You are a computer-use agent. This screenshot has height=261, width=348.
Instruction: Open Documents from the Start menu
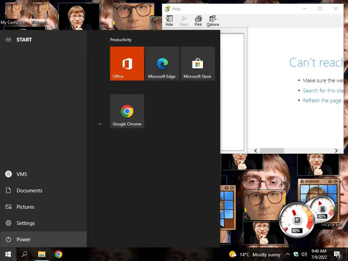point(43,190)
